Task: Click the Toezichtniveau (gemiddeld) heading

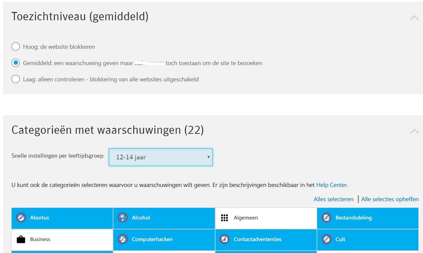Action: 80,17
